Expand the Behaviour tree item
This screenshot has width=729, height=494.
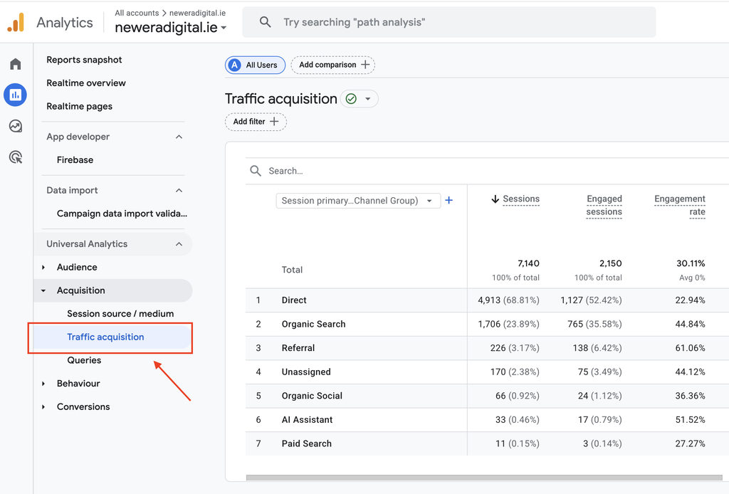click(x=43, y=384)
